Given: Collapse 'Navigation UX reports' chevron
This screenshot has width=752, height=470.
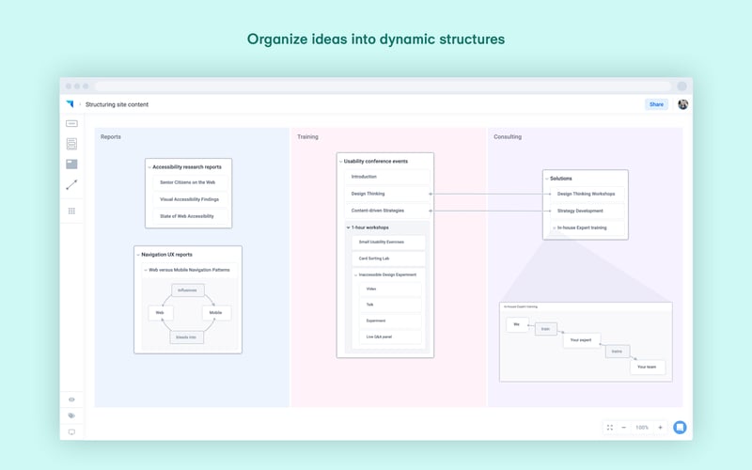Looking at the screenshot, I should click(138, 255).
